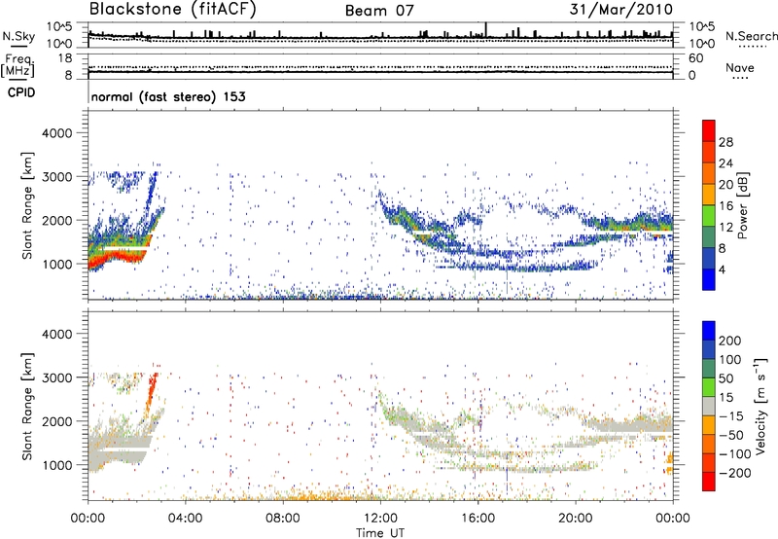Click the 'N.Sky' axis label
Screen dimensions: 778x539
[x=18, y=36]
